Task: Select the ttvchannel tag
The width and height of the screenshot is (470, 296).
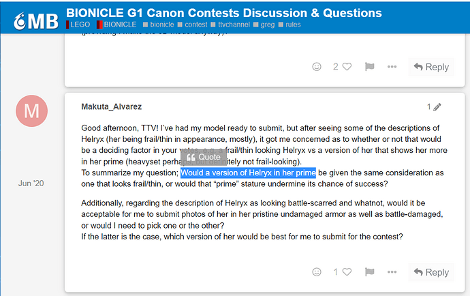Action: click(230, 25)
